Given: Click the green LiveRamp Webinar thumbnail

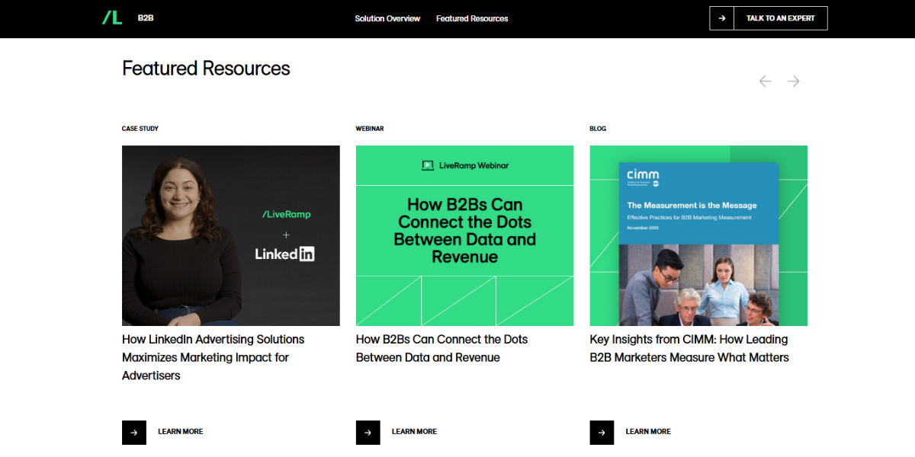Looking at the screenshot, I should tap(465, 235).
